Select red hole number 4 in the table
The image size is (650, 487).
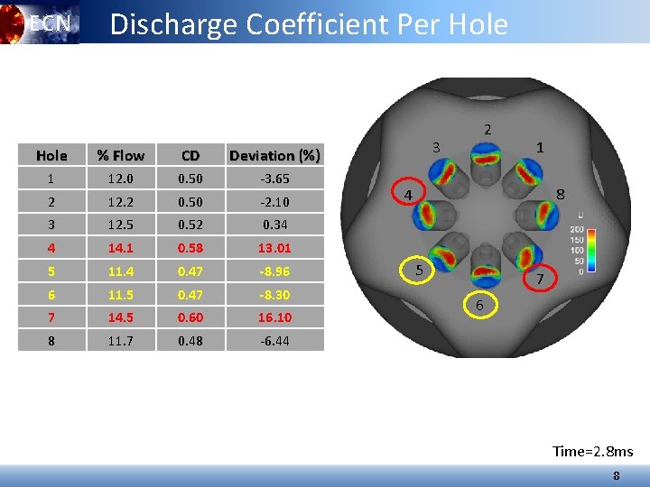tap(51, 248)
